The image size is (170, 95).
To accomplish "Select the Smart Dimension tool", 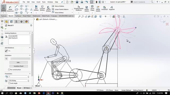I will (10, 9).
